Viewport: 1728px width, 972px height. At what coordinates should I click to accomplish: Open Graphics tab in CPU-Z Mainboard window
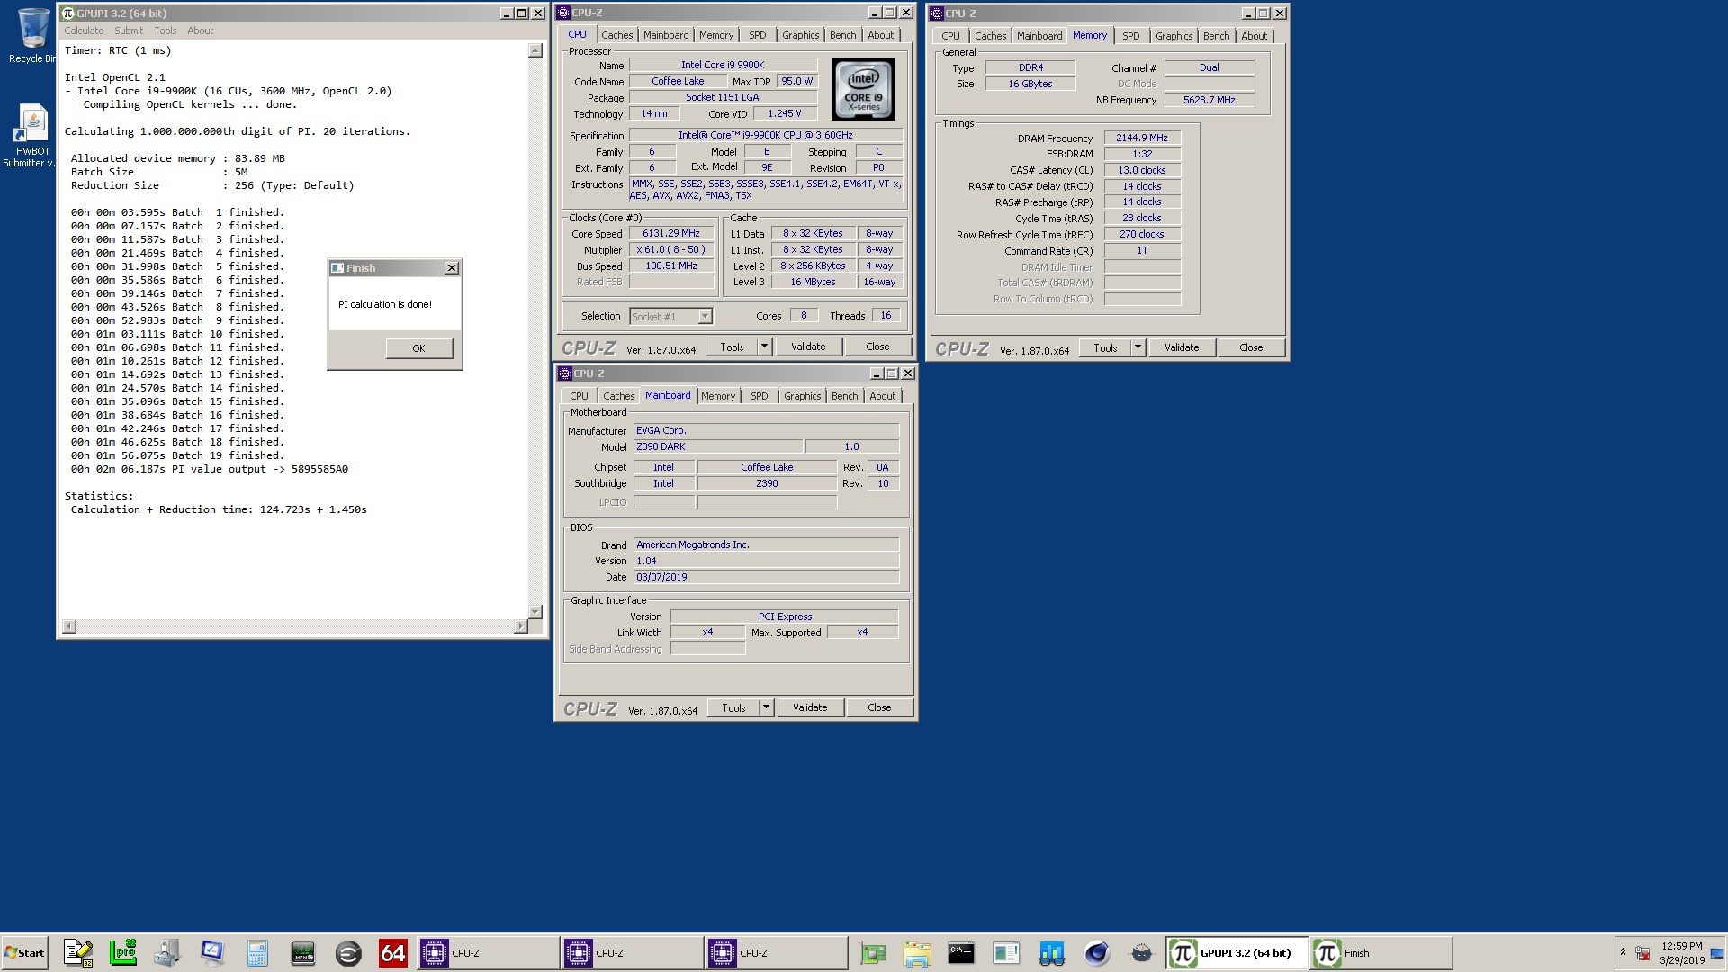coord(803,396)
